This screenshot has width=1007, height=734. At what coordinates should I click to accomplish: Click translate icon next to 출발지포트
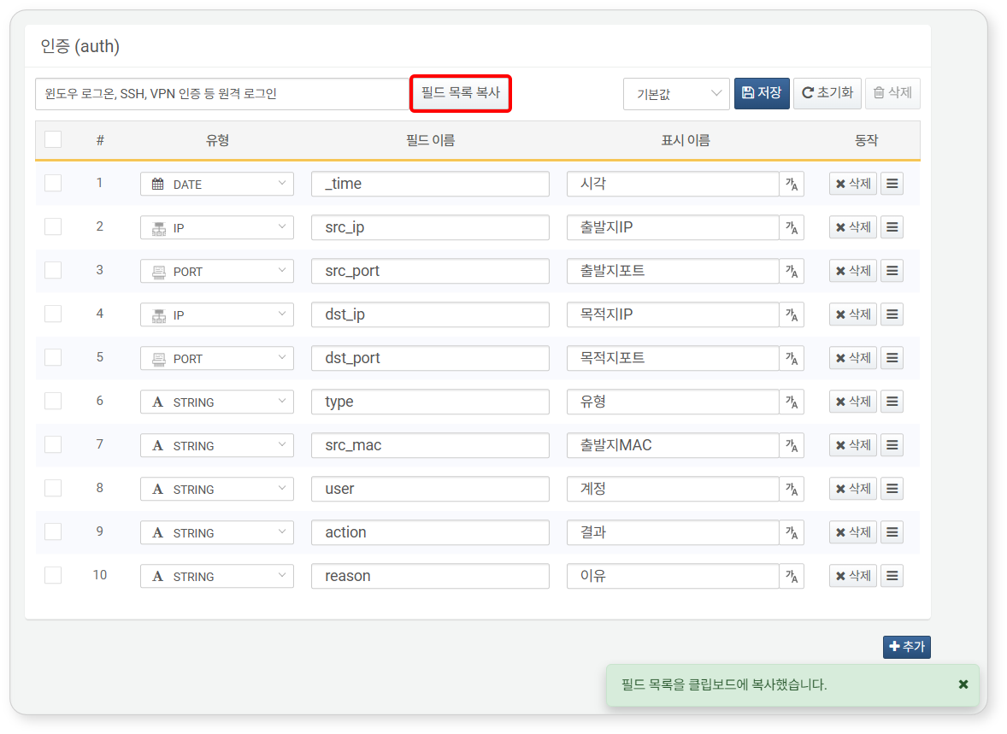(x=792, y=272)
